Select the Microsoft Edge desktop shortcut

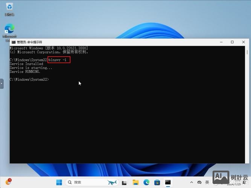tap(9, 29)
